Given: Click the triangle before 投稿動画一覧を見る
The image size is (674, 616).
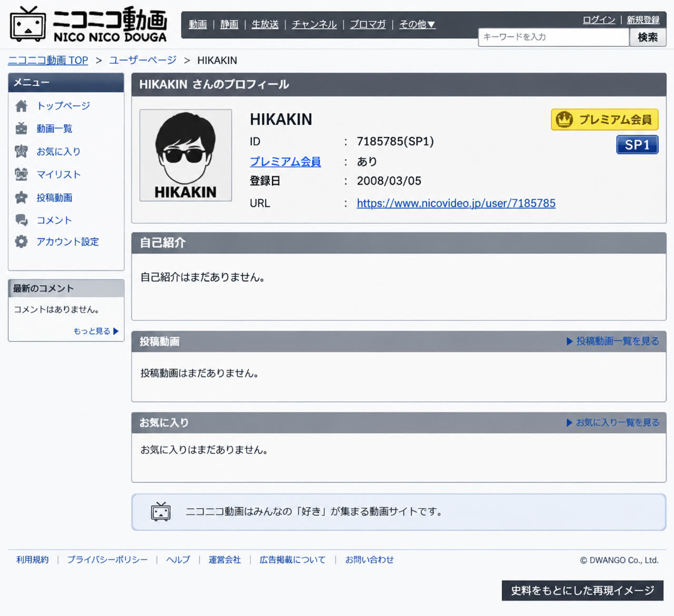Looking at the screenshot, I should coord(569,341).
